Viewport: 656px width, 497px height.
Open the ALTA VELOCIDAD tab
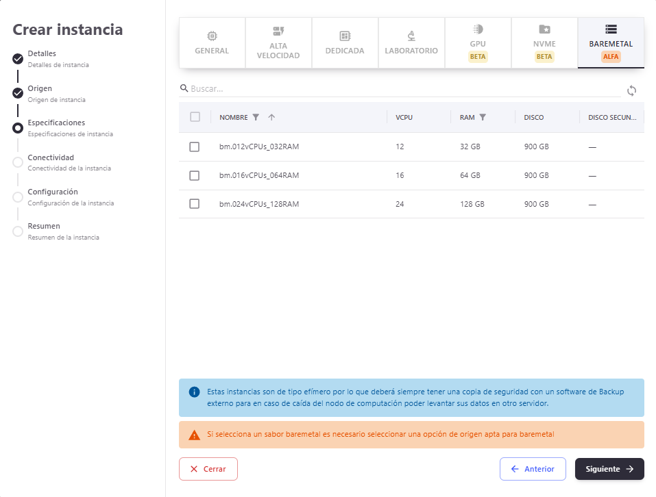pos(278,43)
